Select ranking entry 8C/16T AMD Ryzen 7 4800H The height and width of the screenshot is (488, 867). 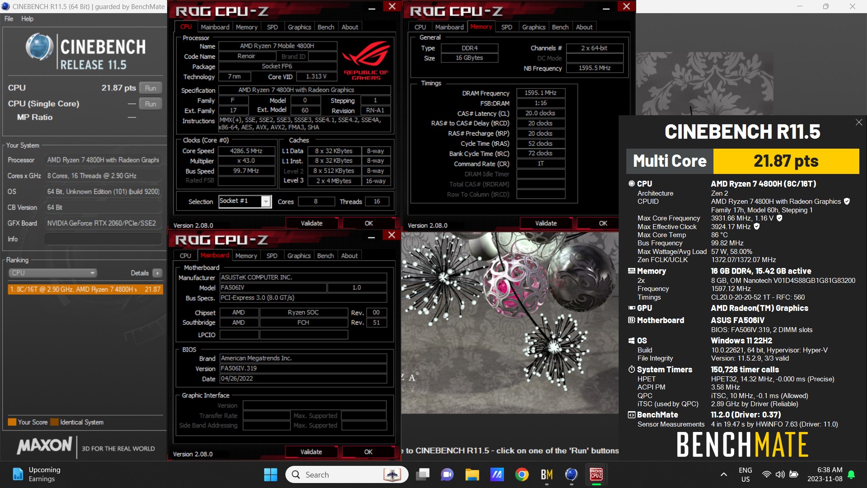click(x=85, y=289)
